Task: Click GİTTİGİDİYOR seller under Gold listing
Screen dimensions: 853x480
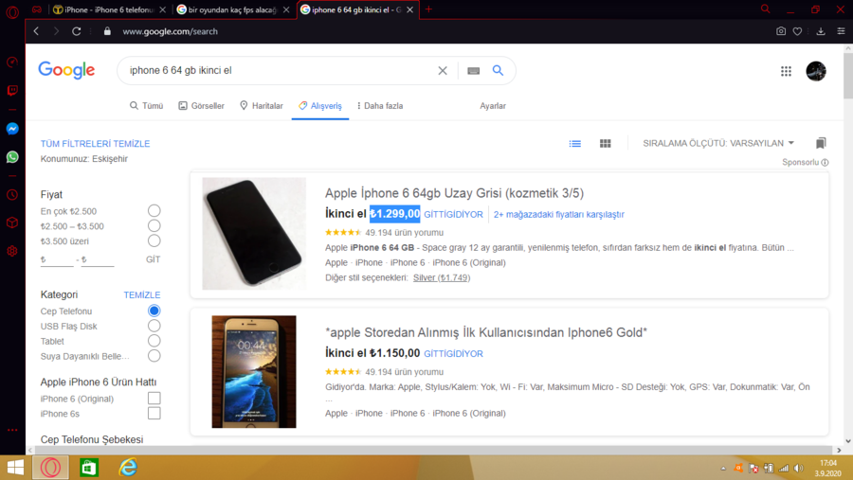Action: click(453, 354)
